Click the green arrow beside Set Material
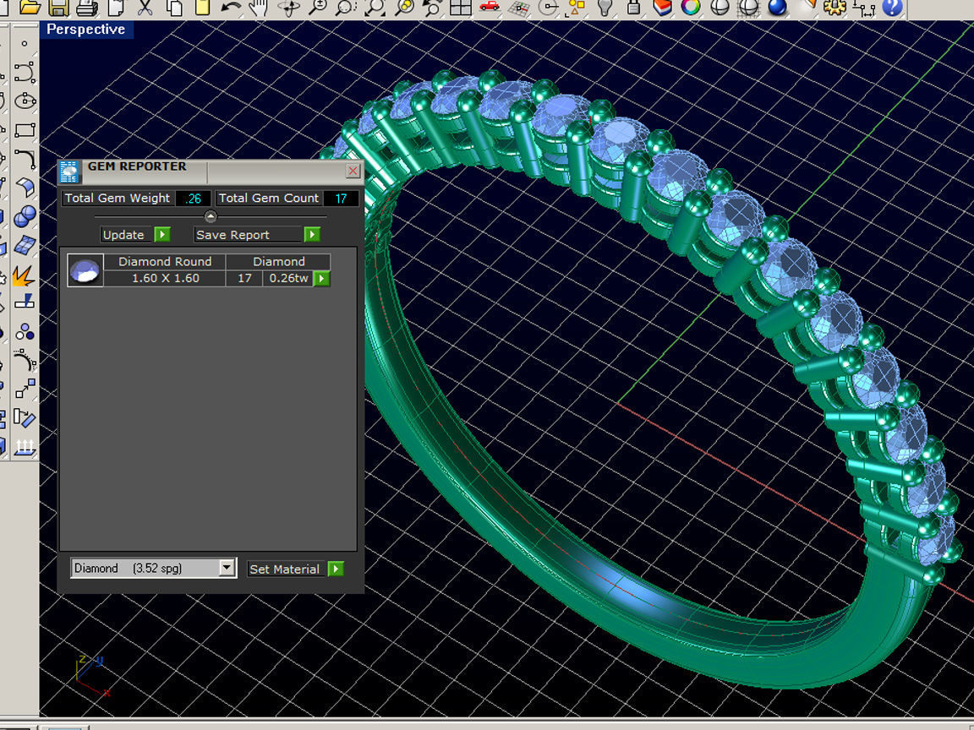974x730 pixels. click(336, 569)
